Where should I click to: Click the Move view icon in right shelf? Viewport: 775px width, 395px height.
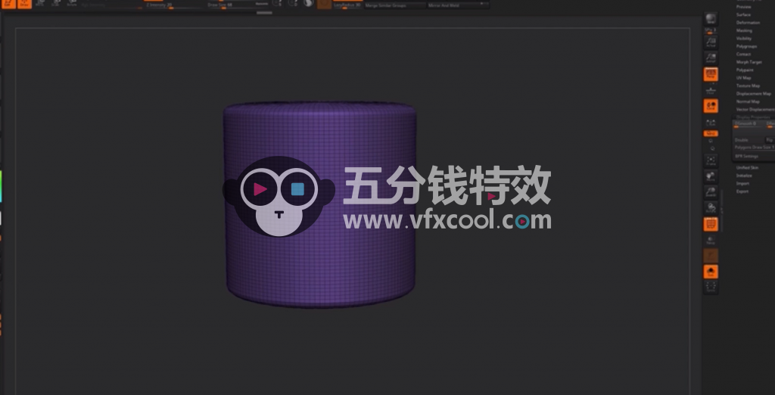pos(711,176)
